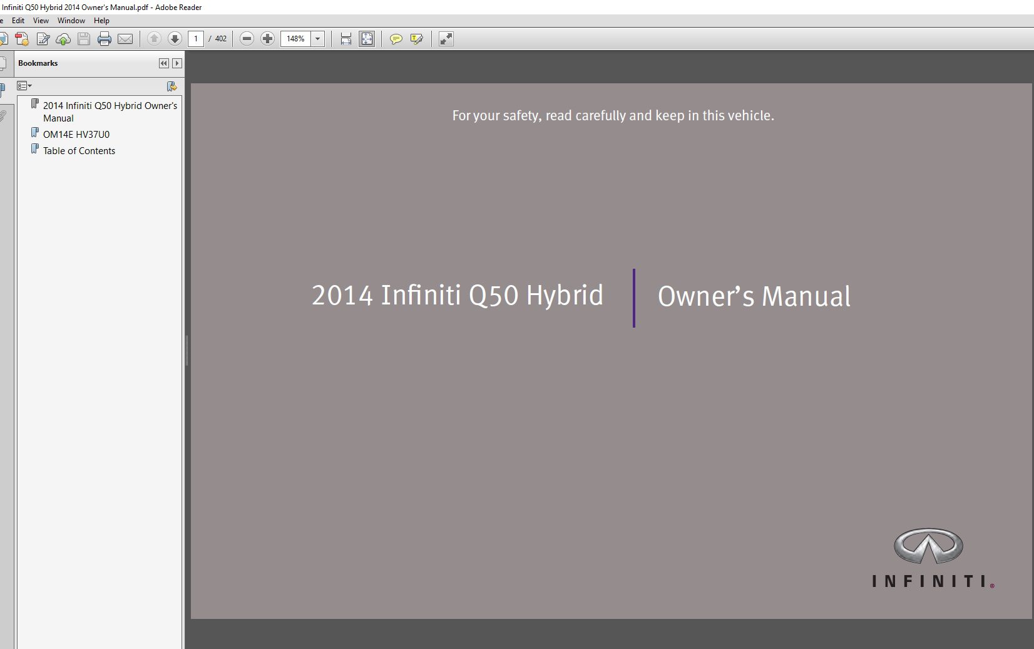
Task: Zoom in with the plus button
Action: [267, 39]
